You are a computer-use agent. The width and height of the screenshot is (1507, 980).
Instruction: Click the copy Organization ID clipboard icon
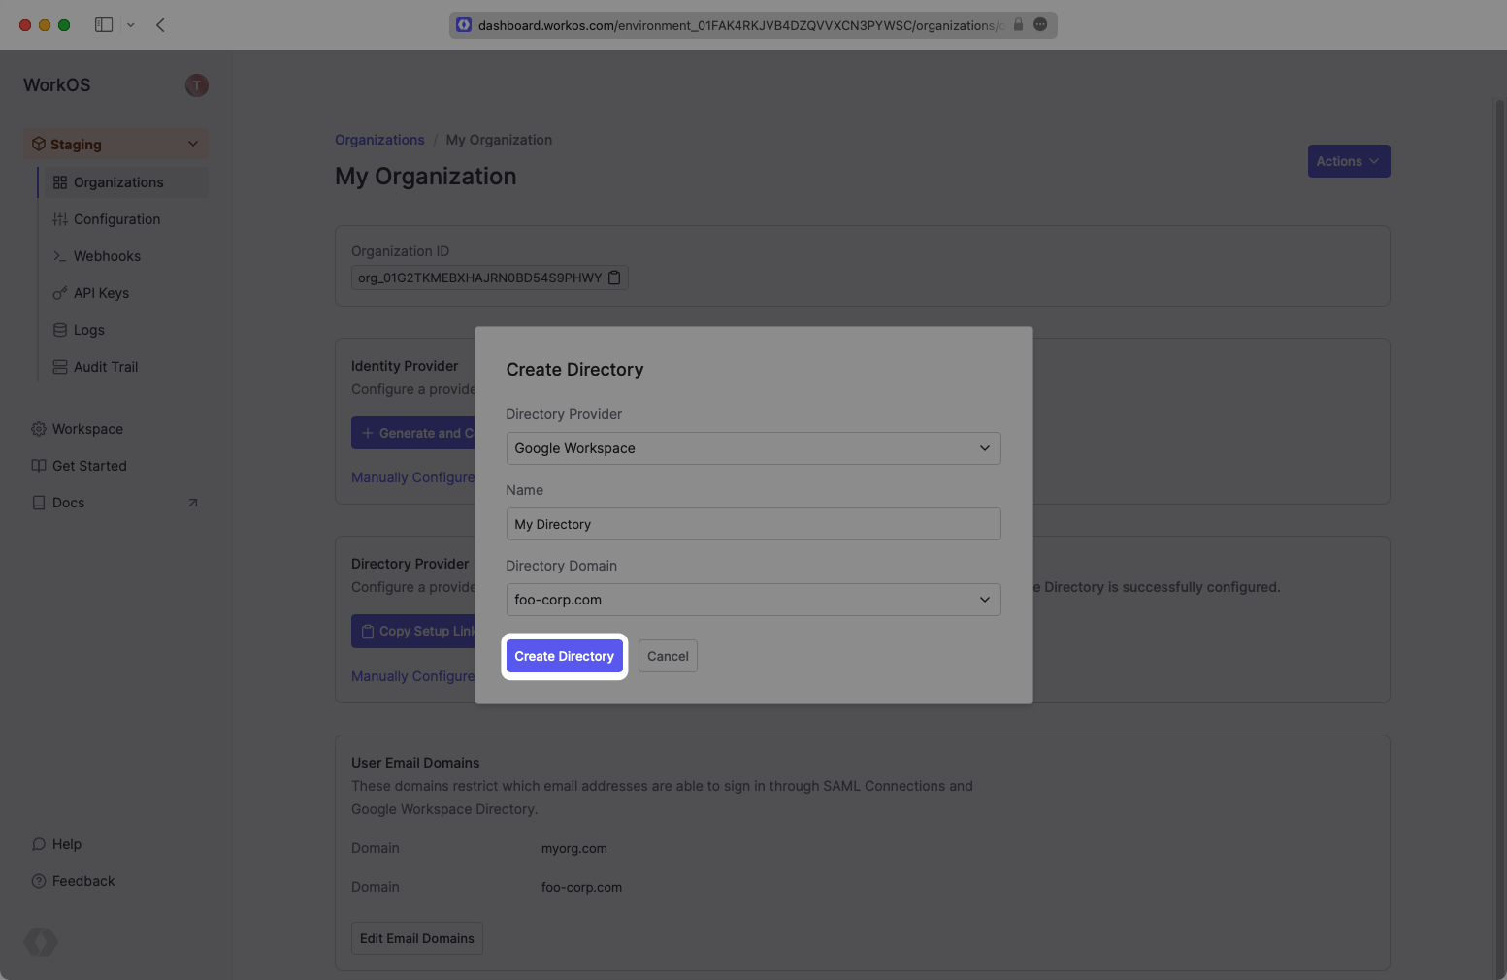(614, 278)
